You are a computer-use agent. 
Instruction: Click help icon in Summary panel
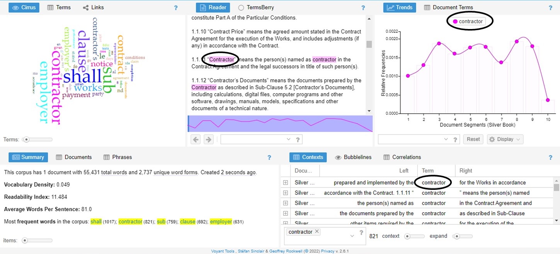click(269, 157)
